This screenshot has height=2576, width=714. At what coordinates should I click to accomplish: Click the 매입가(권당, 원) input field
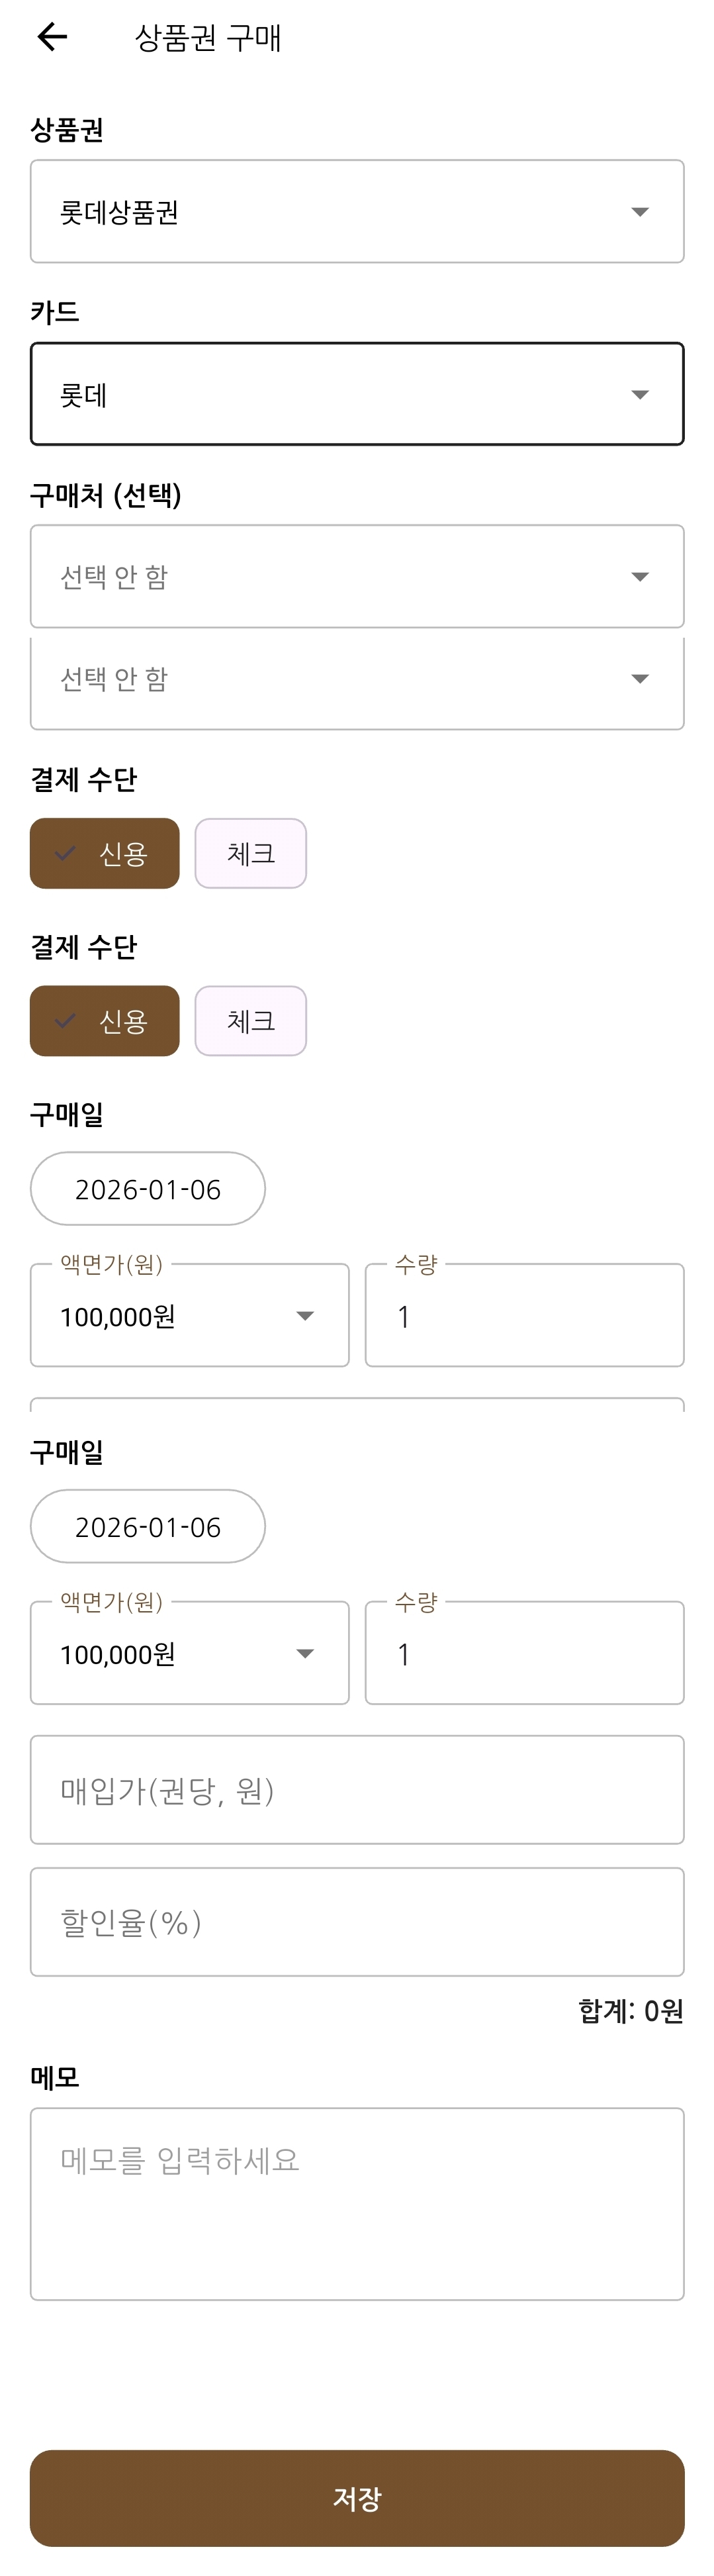(x=357, y=1790)
